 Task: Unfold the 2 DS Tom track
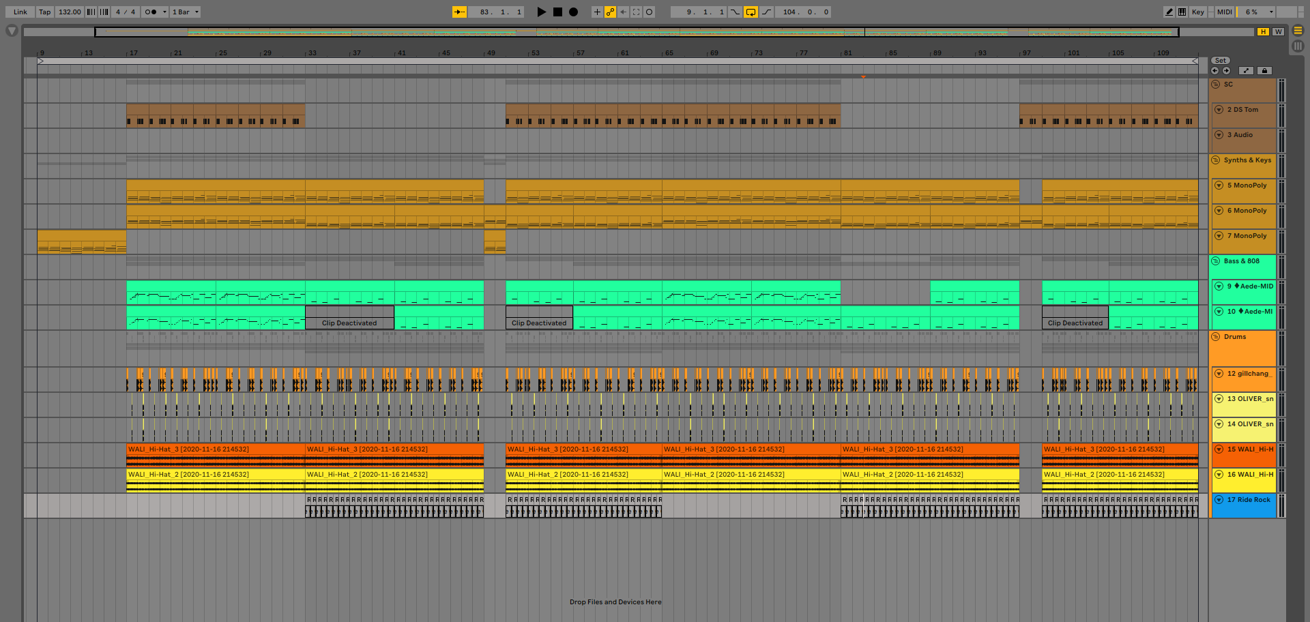pos(1219,110)
